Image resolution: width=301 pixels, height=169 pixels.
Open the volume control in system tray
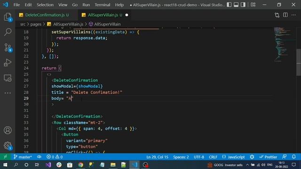click(x=263, y=165)
